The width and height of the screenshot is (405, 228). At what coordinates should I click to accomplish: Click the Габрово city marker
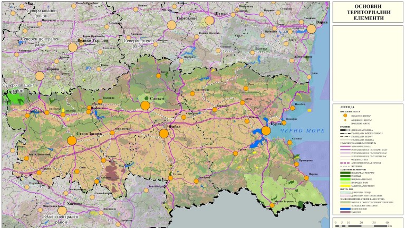click(x=40, y=75)
